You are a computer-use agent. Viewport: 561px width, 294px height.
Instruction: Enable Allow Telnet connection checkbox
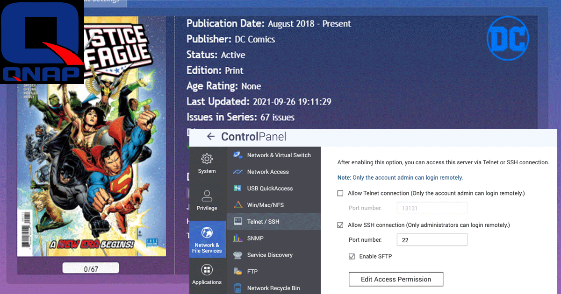pyautogui.click(x=340, y=193)
